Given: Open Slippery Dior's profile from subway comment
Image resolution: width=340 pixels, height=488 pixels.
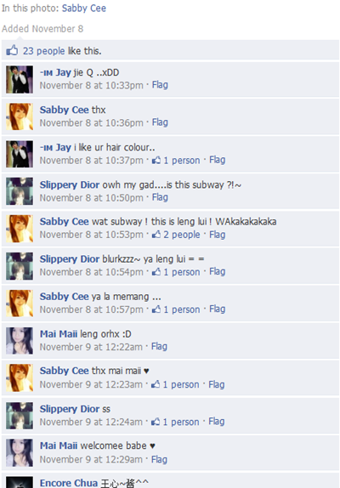Looking at the screenshot, I should pos(70,184).
